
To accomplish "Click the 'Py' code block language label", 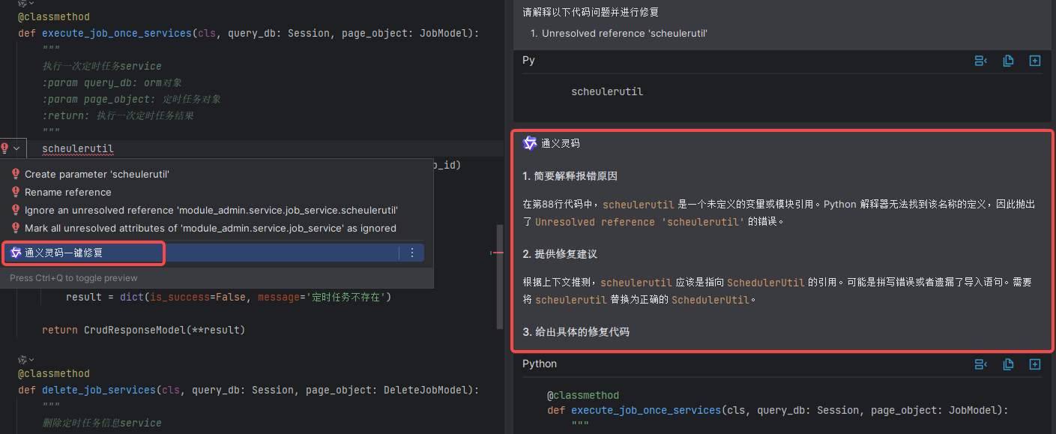I will 528,60.
